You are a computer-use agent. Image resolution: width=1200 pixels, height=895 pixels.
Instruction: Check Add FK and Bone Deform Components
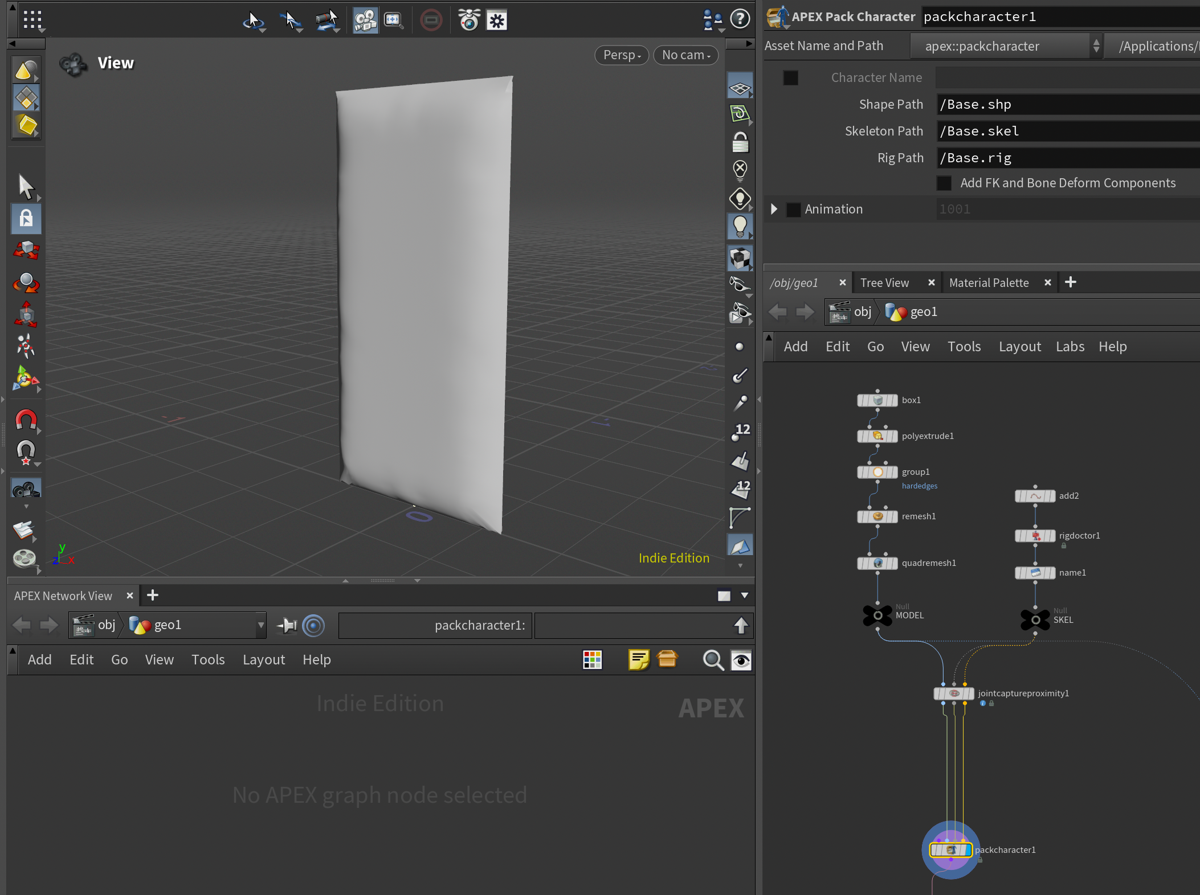click(944, 183)
